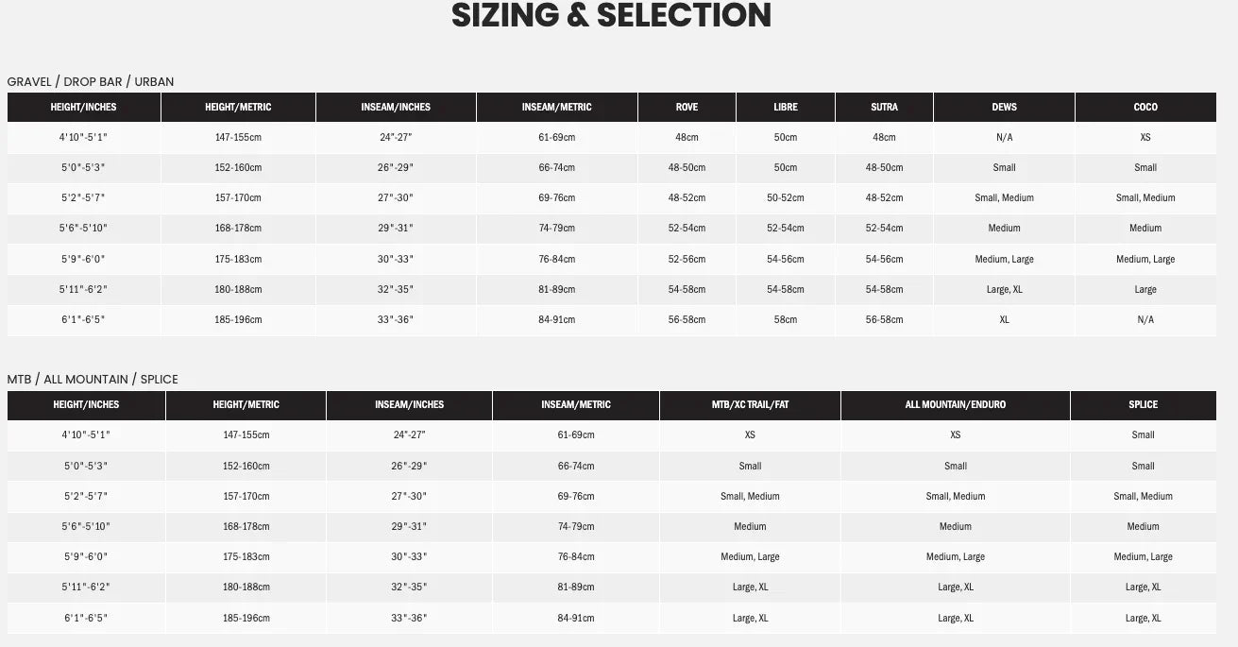Click the COCO column header
Screen dimensions: 1238x647
coord(1145,108)
